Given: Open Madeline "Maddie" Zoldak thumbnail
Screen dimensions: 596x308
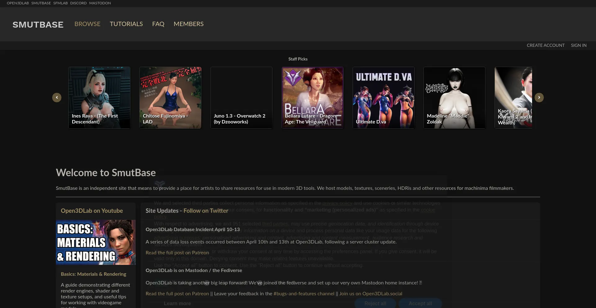Looking at the screenshot, I should [454, 97].
